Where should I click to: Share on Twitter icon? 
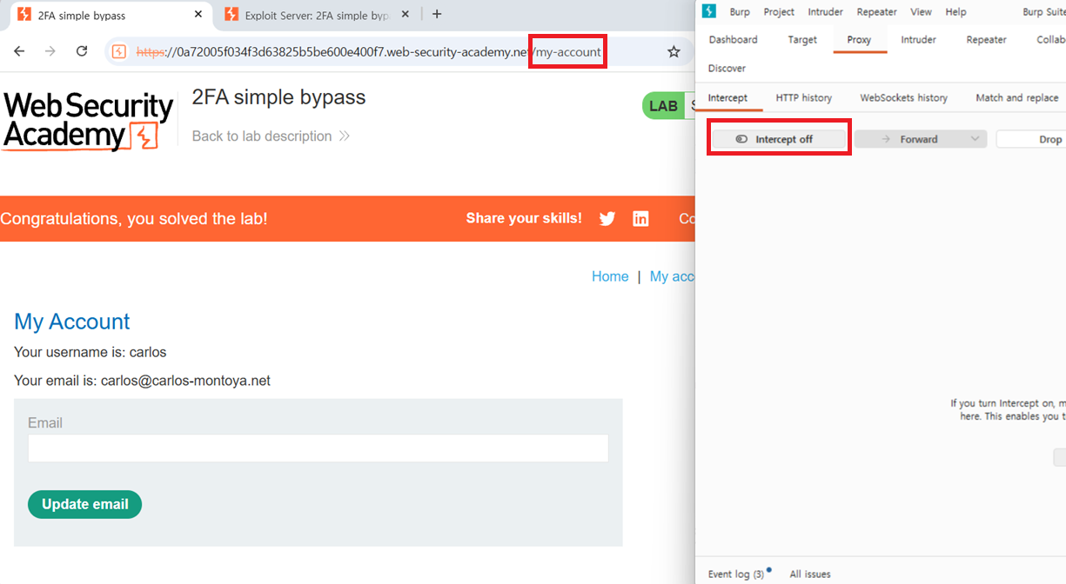pyautogui.click(x=607, y=219)
